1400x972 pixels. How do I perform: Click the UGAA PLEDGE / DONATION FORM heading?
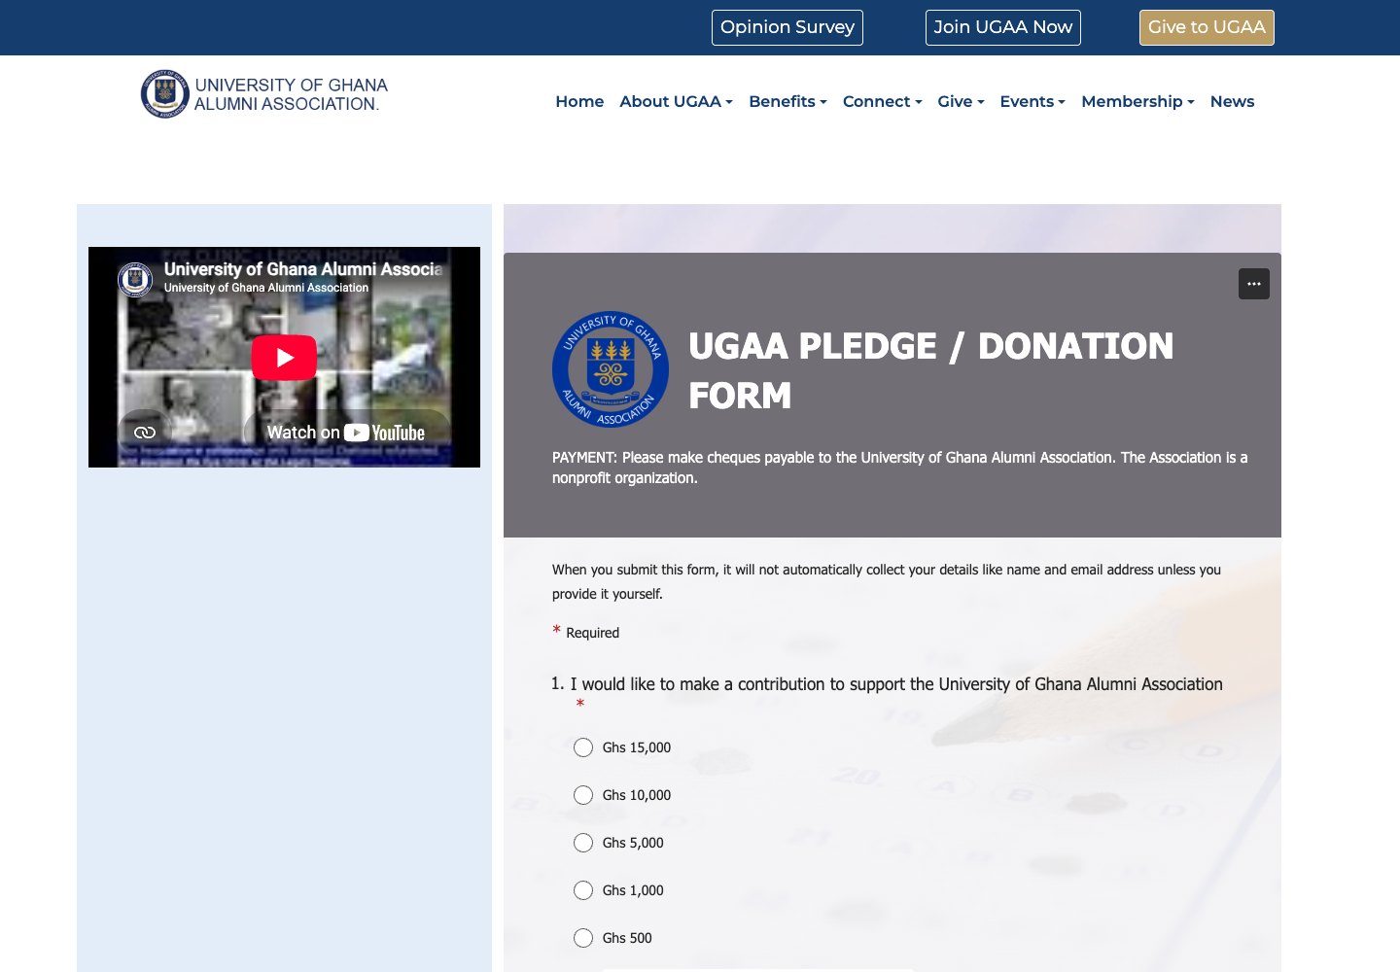click(930, 370)
